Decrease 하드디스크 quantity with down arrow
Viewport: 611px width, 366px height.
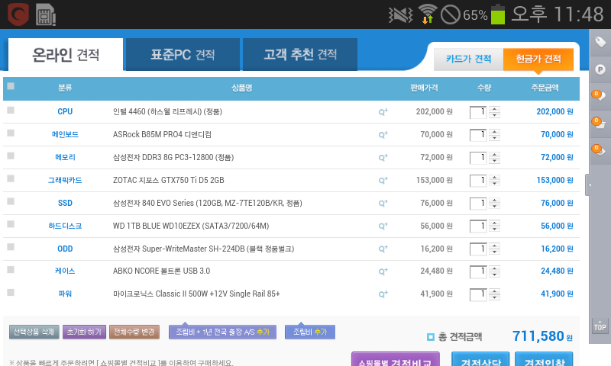tap(494, 229)
